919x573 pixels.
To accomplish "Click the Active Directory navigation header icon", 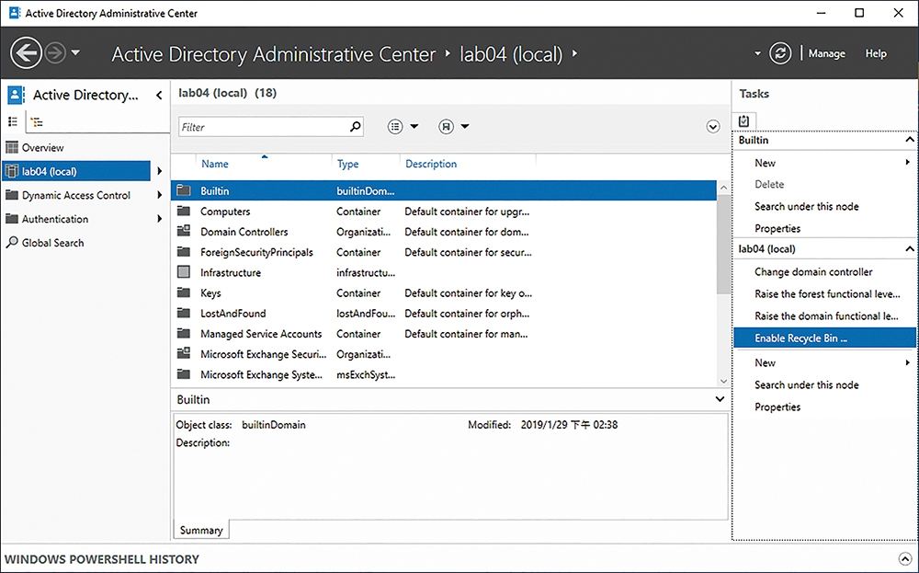I will tap(16, 95).
